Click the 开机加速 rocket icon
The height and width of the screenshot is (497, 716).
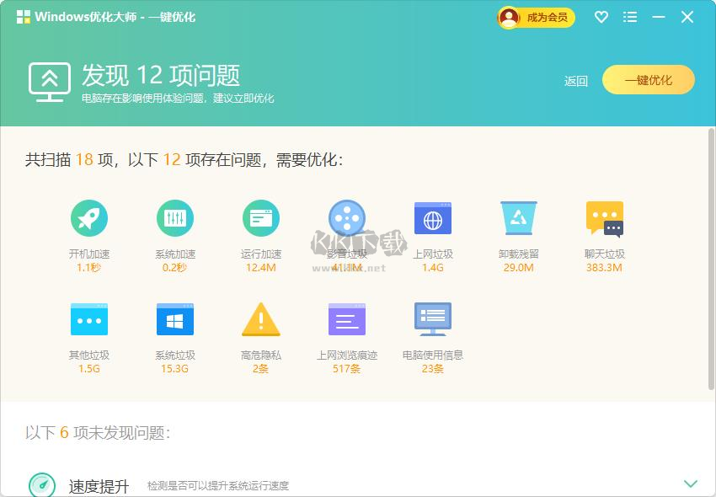coord(89,218)
